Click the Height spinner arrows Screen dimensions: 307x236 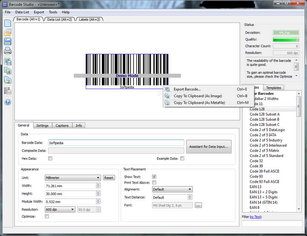click(98, 194)
